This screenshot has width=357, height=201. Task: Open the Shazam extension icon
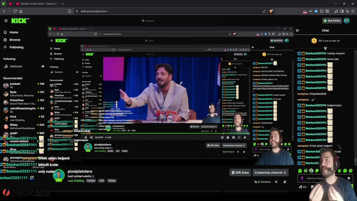316,11
